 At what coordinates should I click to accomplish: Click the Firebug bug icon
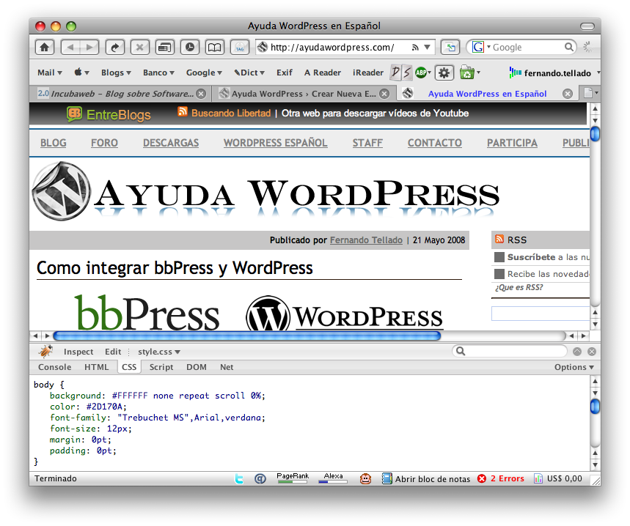[46, 352]
